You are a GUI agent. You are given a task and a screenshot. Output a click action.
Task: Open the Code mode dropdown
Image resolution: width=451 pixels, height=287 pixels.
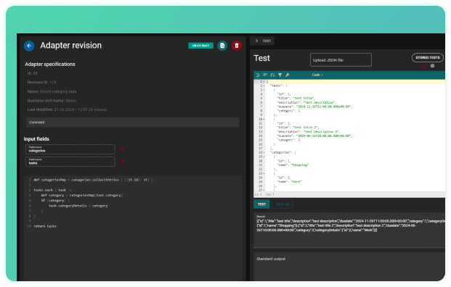point(317,75)
